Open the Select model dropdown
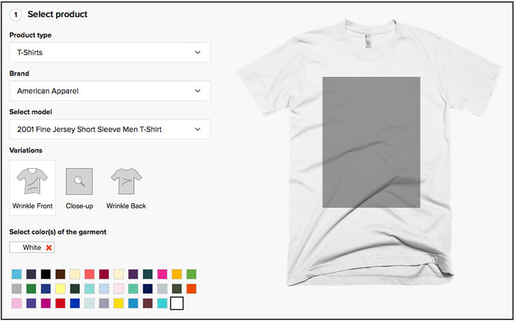515x322 pixels. coord(110,129)
